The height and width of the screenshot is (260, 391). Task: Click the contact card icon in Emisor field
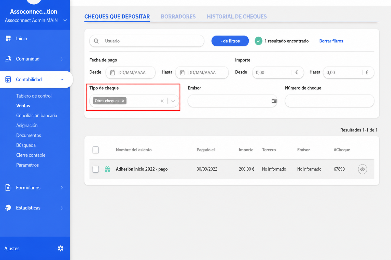pyautogui.click(x=274, y=101)
